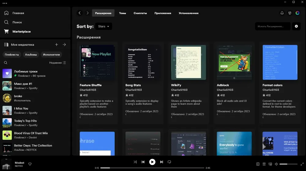Add new playlist with plus icon
This screenshot has height=171, width=306.
(56, 45)
